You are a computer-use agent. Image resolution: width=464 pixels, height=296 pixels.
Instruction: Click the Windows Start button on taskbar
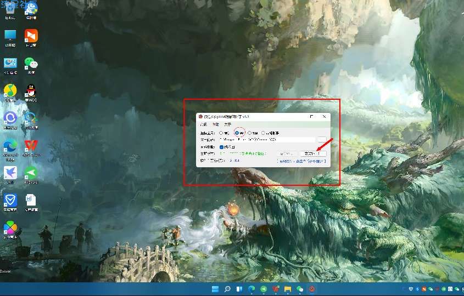215,289
